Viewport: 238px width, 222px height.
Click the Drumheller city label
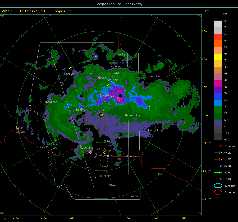pos(155,130)
